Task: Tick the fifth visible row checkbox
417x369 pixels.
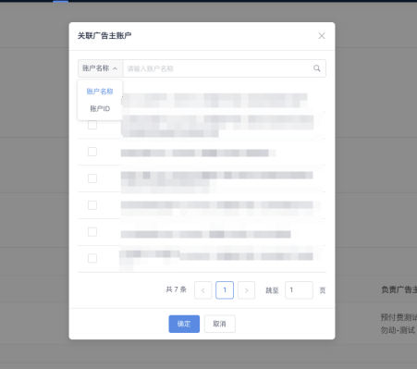Action: coord(92,232)
